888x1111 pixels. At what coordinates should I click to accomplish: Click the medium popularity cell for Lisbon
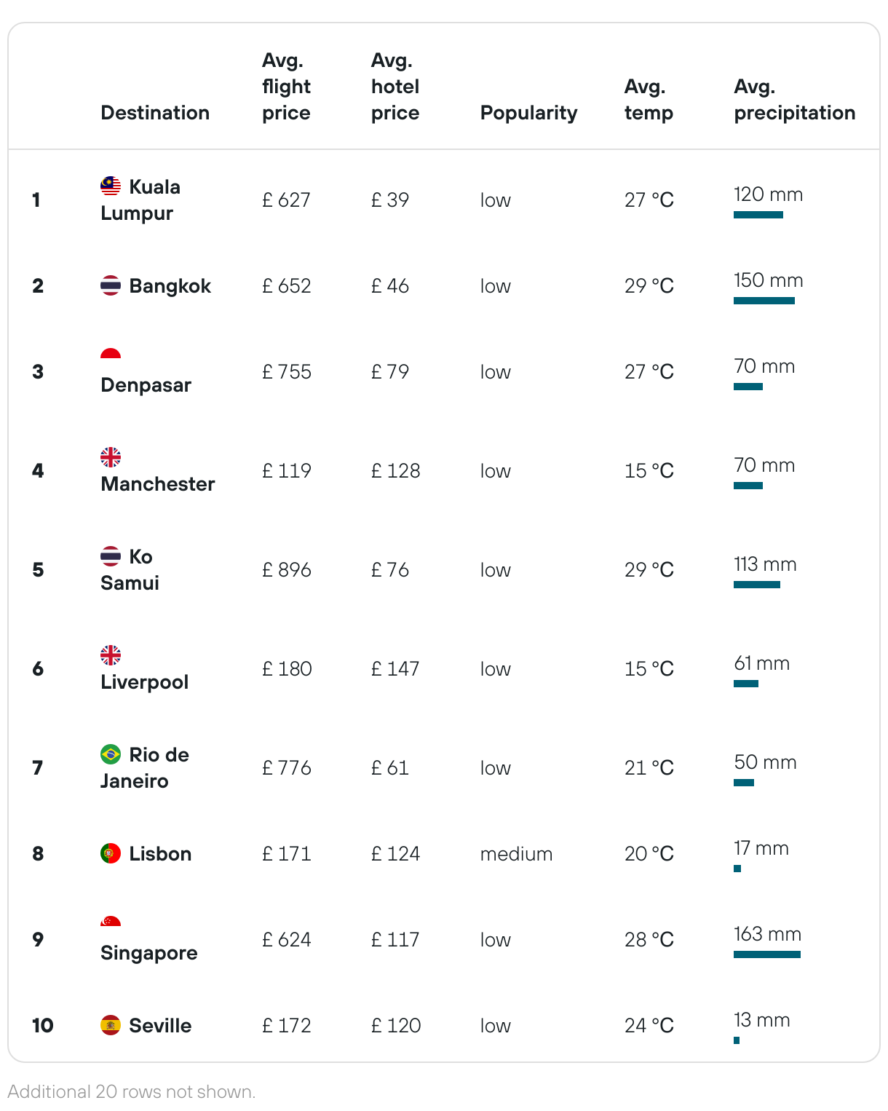click(516, 853)
